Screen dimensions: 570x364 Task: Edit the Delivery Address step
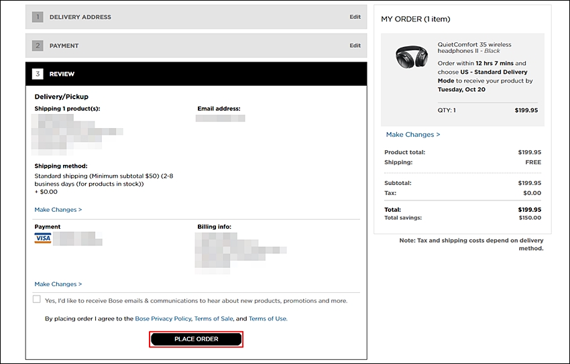pyautogui.click(x=355, y=17)
